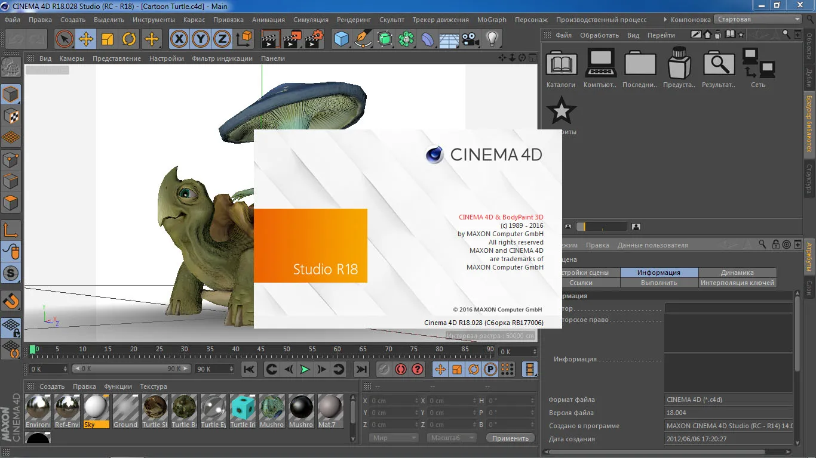This screenshot has width=816, height=458.
Task: Toggle X axis lock
Action: coord(179,39)
